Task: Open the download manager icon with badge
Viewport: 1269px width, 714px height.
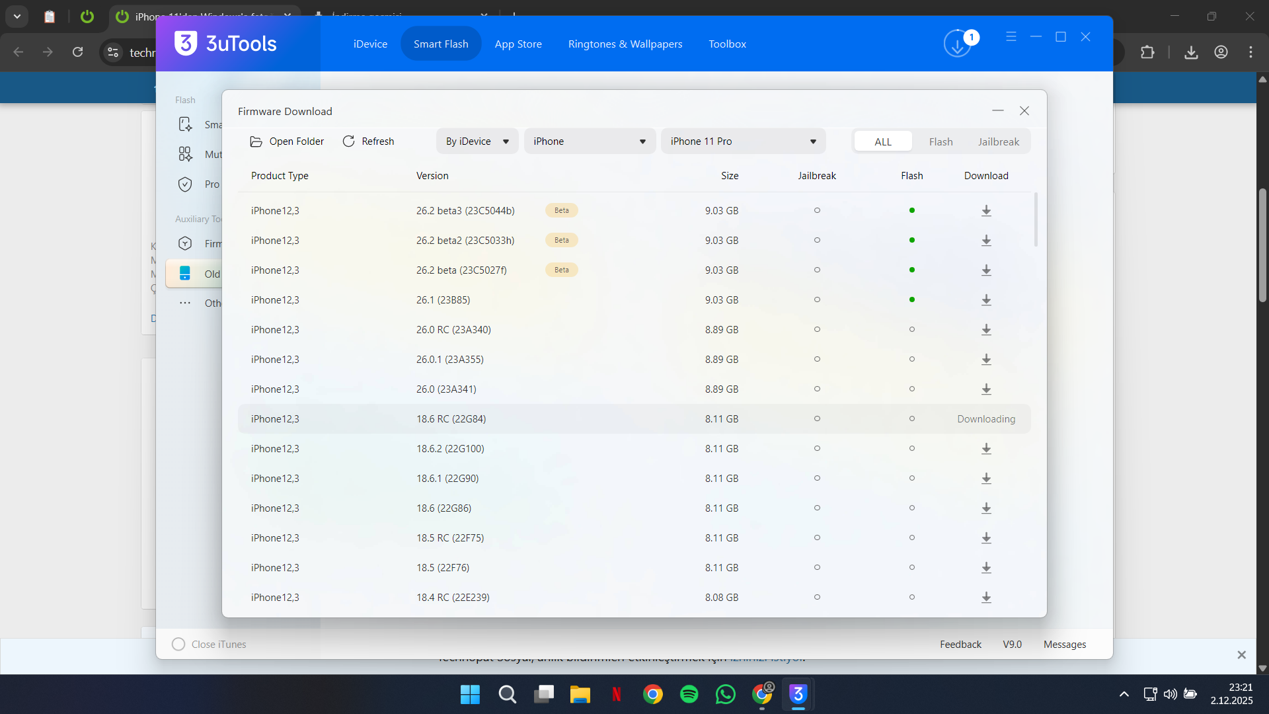Action: (958, 44)
